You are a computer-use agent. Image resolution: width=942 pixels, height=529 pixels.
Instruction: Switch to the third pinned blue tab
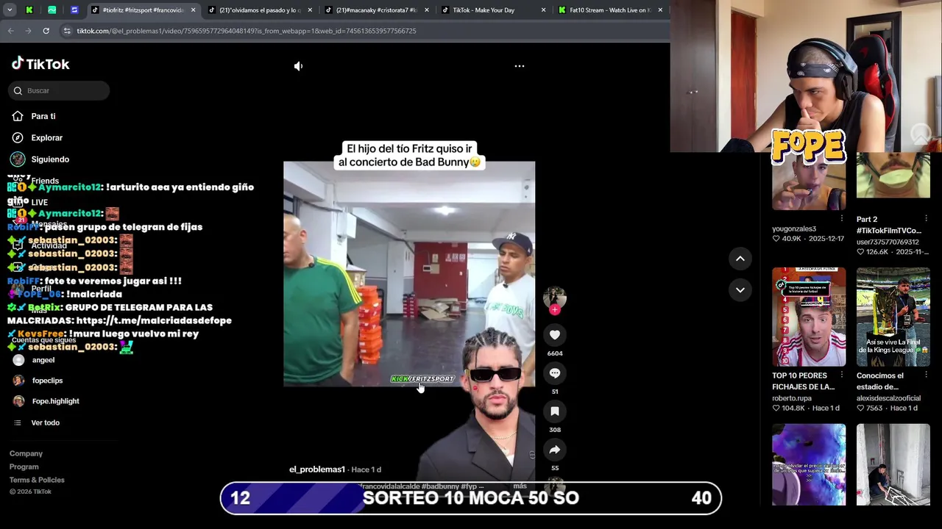(74, 10)
